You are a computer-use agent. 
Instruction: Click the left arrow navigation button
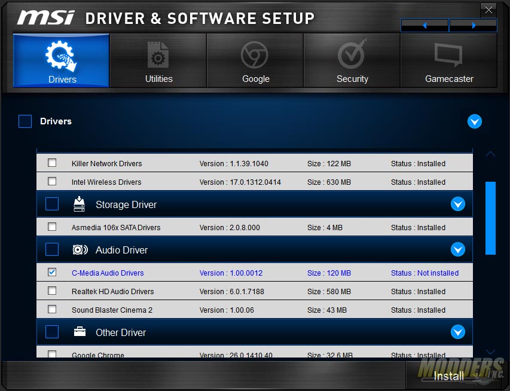[425, 25]
